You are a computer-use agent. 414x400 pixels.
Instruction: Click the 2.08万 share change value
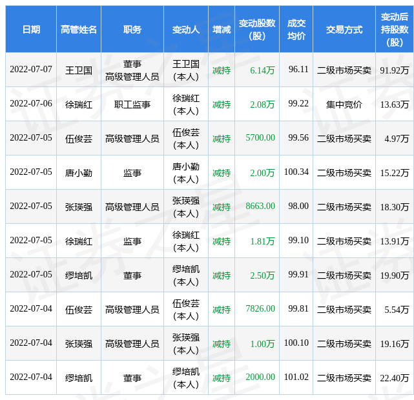click(262, 105)
